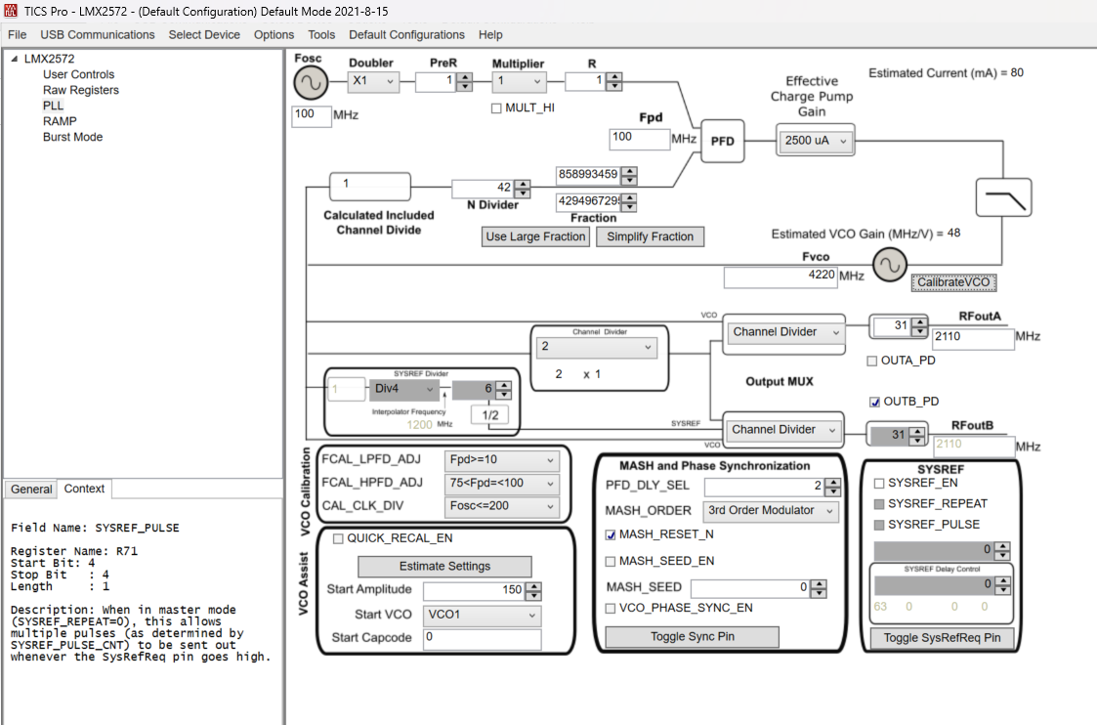Open the Options menu
This screenshot has width=1097, height=725.
coord(274,35)
